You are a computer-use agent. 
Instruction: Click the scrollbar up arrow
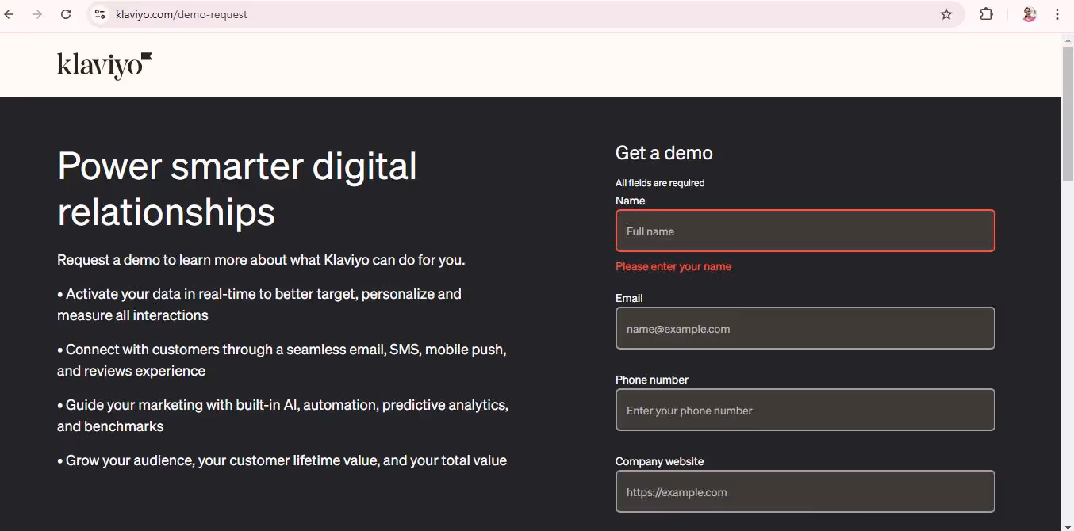pyautogui.click(x=1068, y=40)
